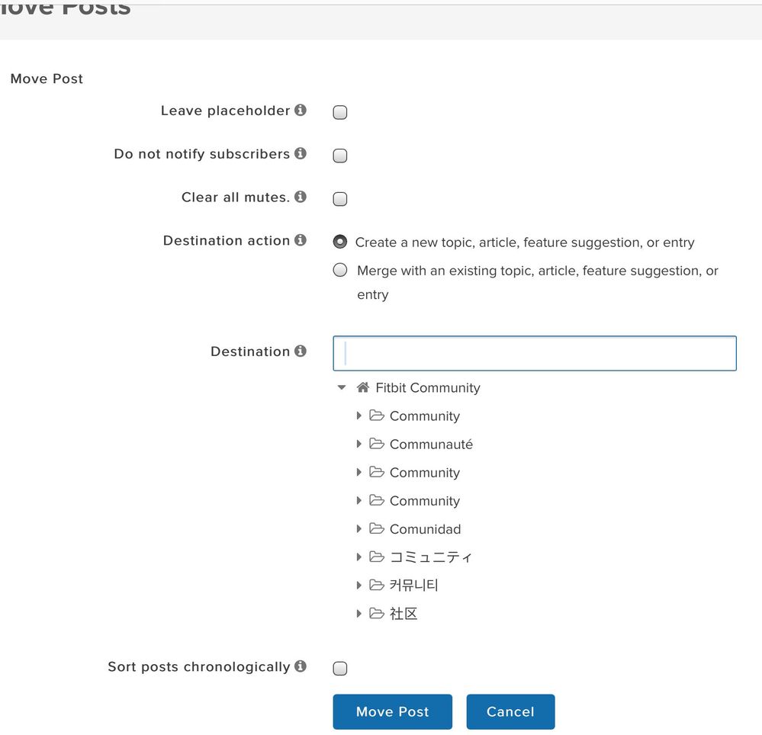Select the 커뮤니티 tree entry
The width and height of the screenshot is (762, 735).
coord(413,585)
